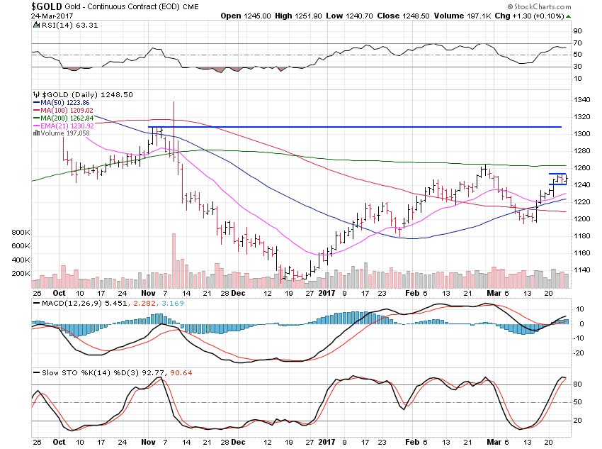The image size is (602, 449).
Task: Click the 24-Mar-2017 chart date
Action: point(27,16)
